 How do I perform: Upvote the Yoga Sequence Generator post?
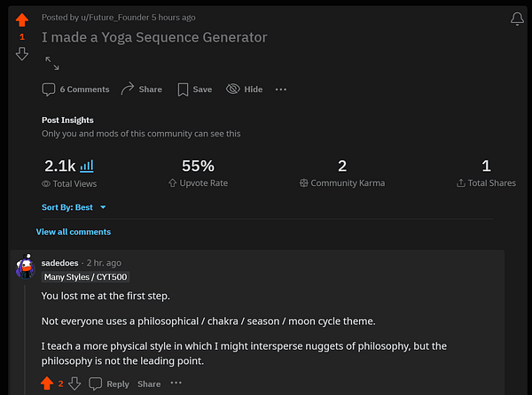[22, 19]
